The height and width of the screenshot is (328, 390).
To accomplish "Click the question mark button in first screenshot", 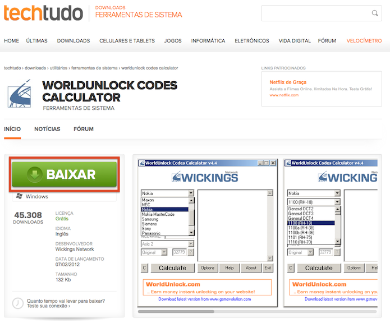I will tap(191, 252).
